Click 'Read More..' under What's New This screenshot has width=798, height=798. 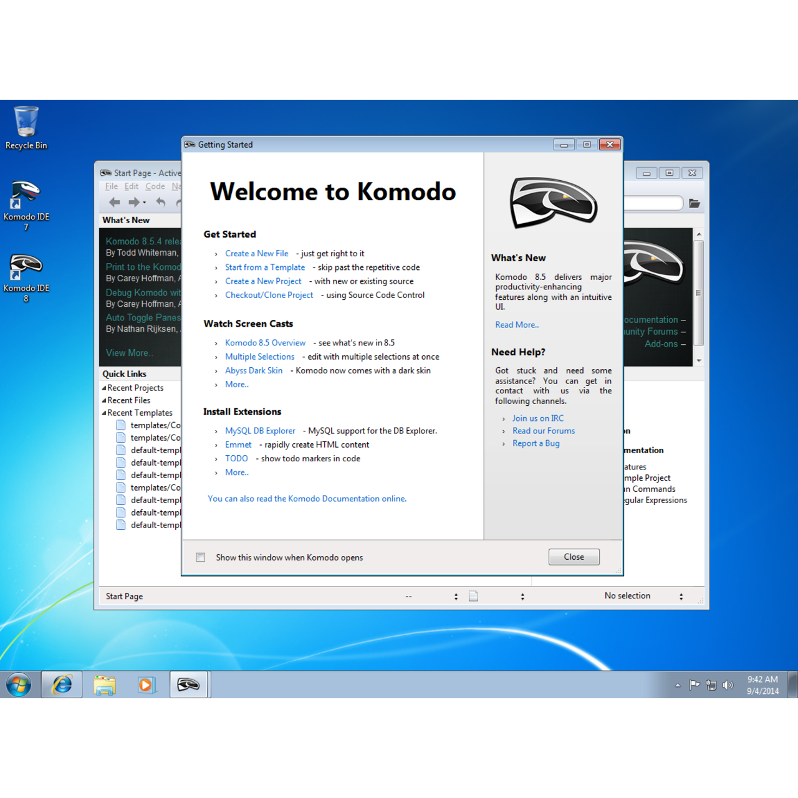click(517, 325)
